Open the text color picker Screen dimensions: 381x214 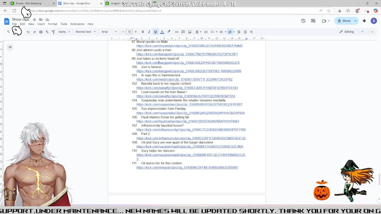(162, 32)
